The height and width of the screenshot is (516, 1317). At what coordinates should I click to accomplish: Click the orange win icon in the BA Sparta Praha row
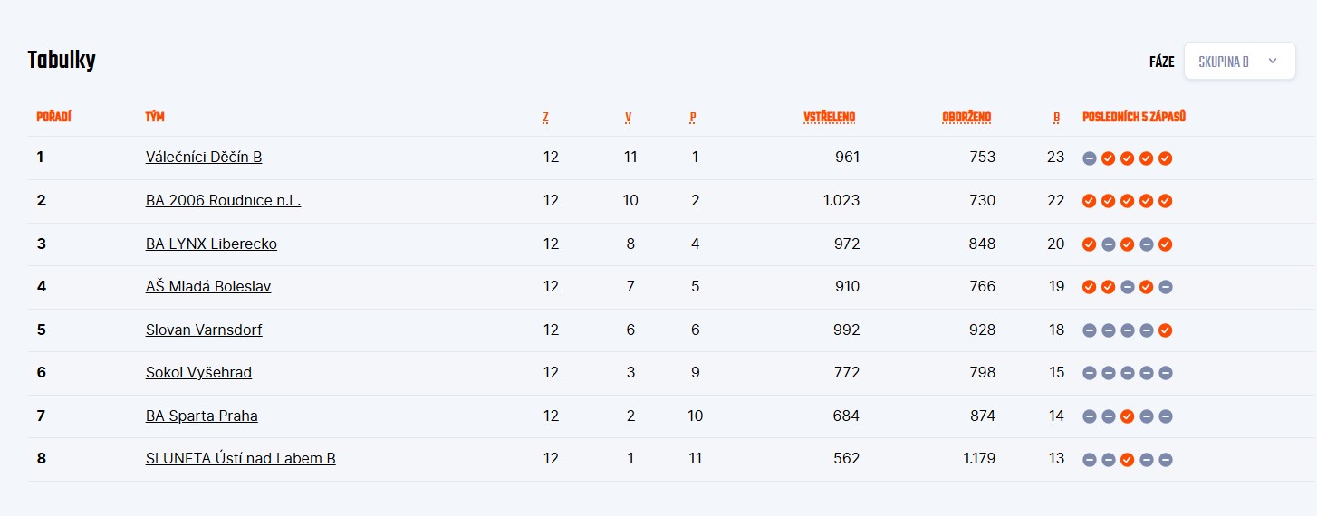(1128, 416)
